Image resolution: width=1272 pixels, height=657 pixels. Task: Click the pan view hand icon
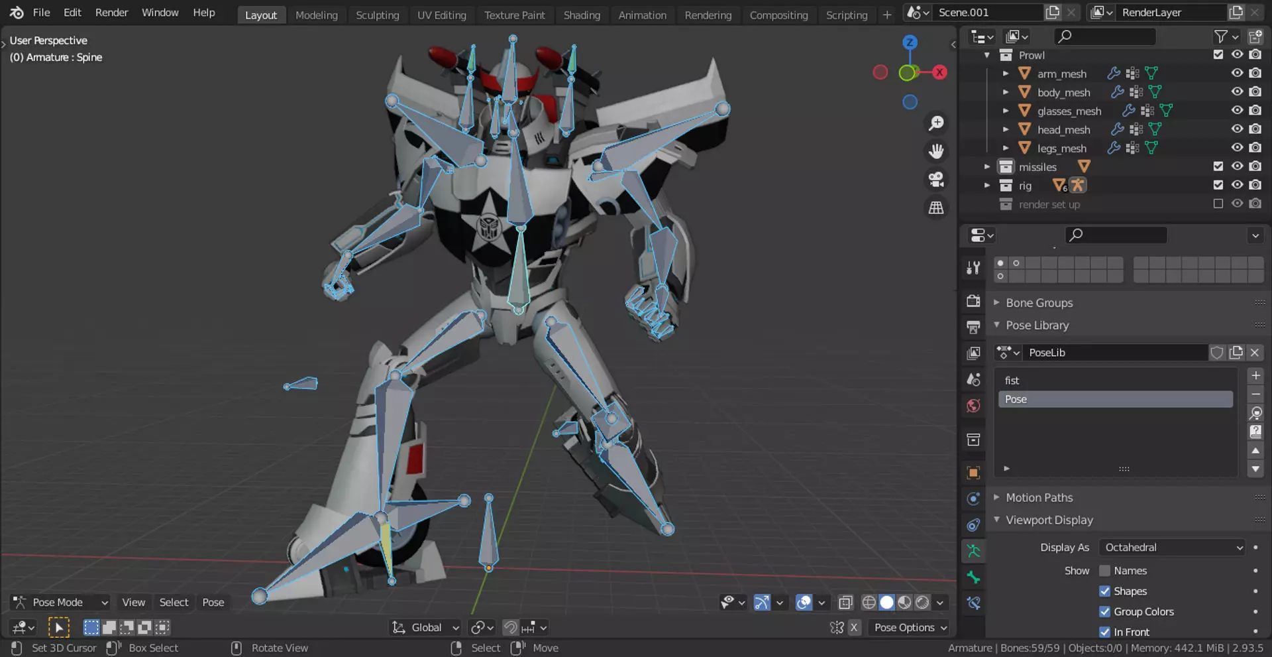[936, 152]
